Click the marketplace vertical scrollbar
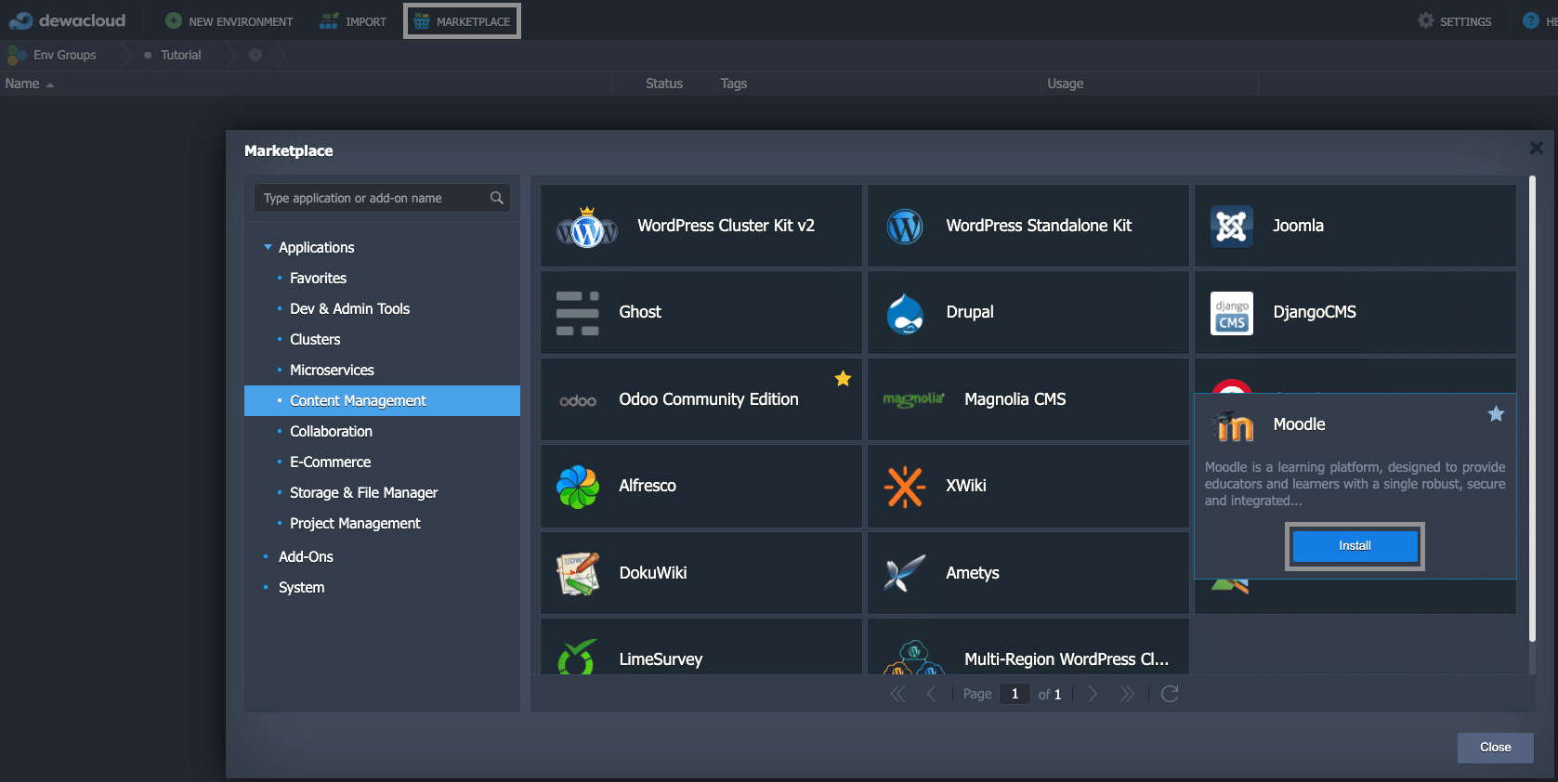 coord(1532,409)
